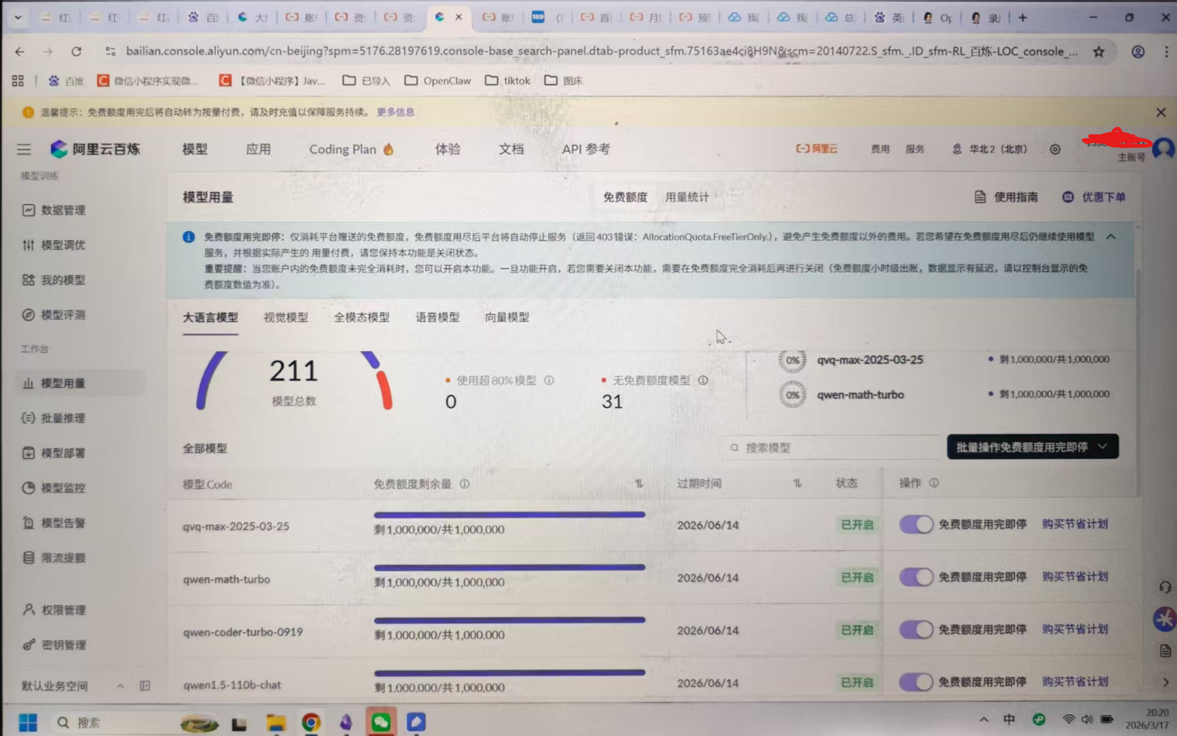Image resolution: width=1177 pixels, height=736 pixels.
Task: Click the 搜索模型 search field
Action: [x=831, y=448]
